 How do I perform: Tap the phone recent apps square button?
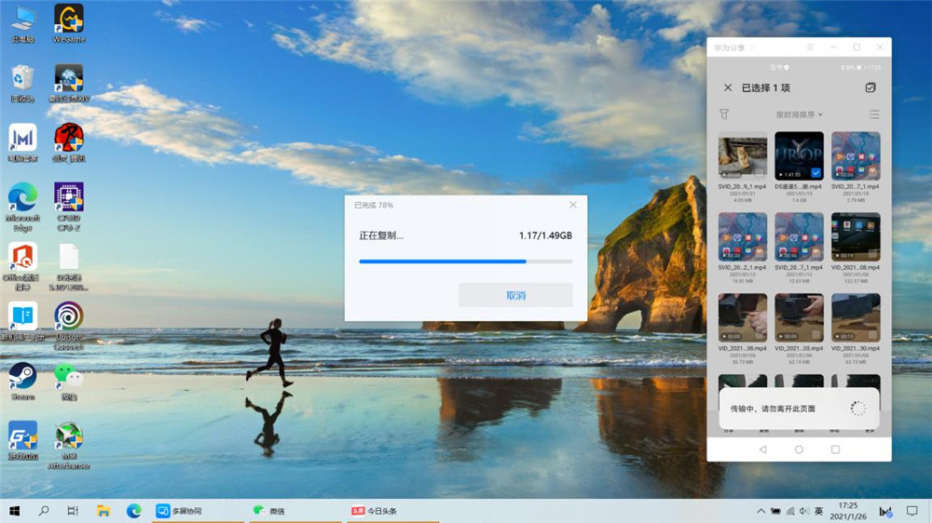[x=835, y=449]
